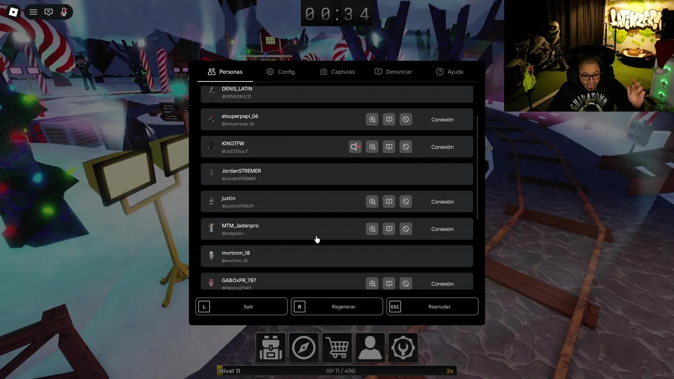Screen dimensions: 674x379
Task: Block MTM_Jadenpro with block icon
Action: (405, 229)
